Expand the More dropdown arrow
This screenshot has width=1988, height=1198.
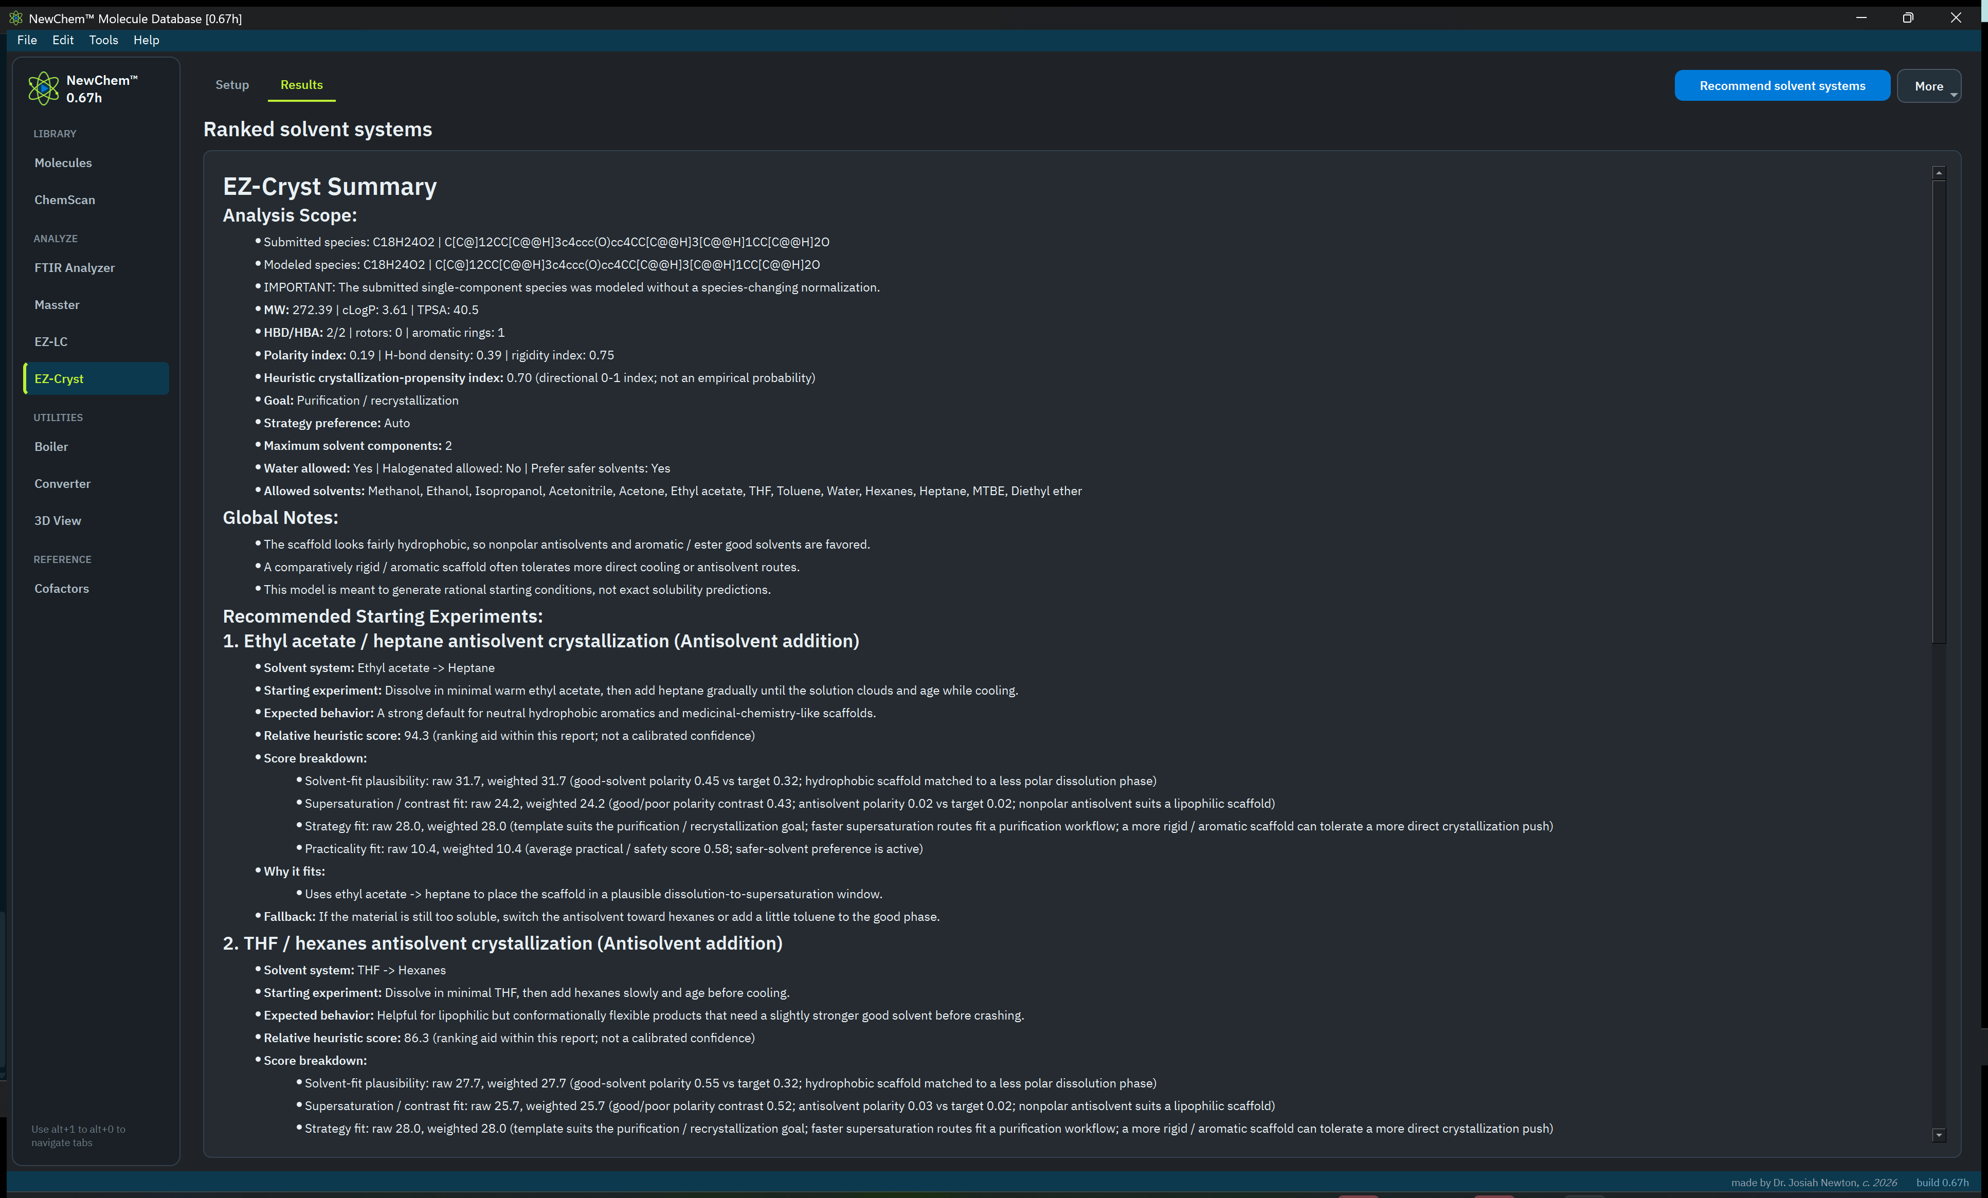pyautogui.click(x=1954, y=95)
